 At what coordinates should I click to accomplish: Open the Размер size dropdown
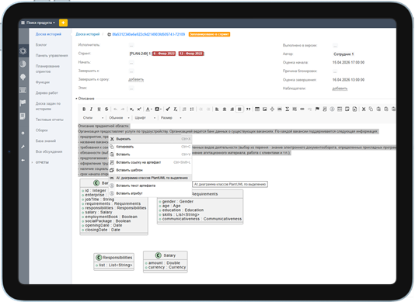tap(171, 118)
